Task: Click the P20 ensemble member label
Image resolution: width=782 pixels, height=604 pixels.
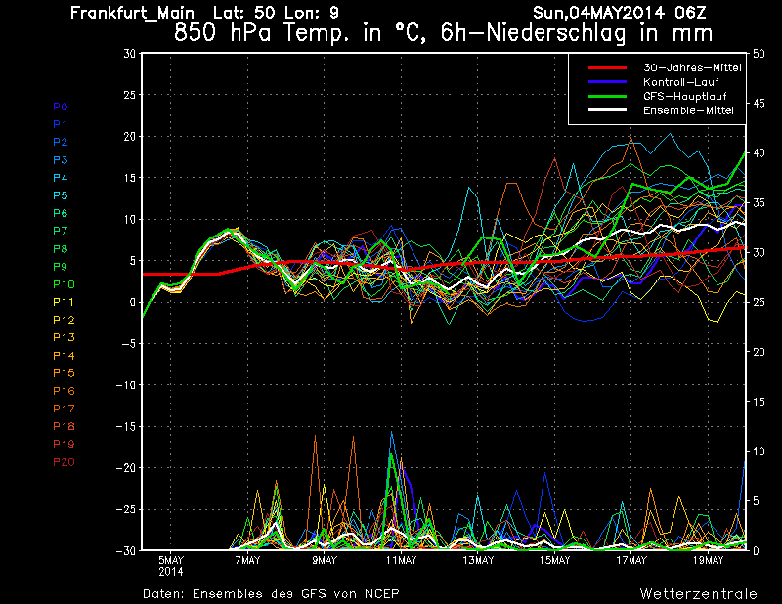Action: pyautogui.click(x=64, y=462)
